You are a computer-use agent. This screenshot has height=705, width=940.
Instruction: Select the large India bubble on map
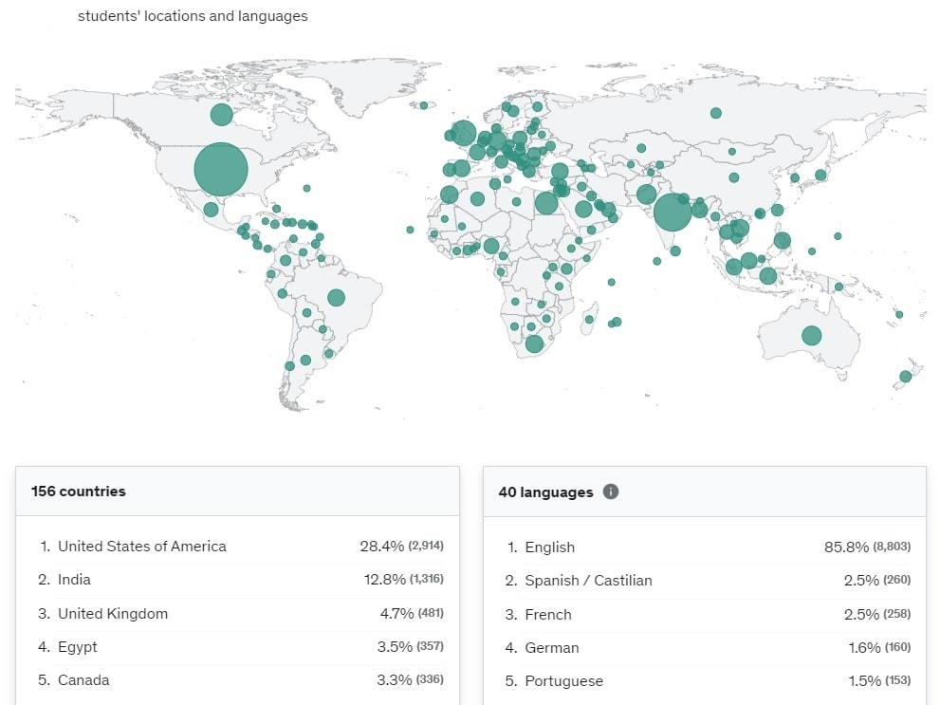673,212
